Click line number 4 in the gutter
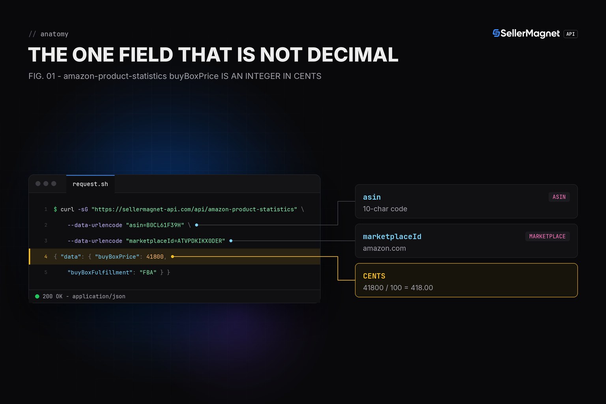Viewport: 606px width, 404px height. tap(46, 256)
